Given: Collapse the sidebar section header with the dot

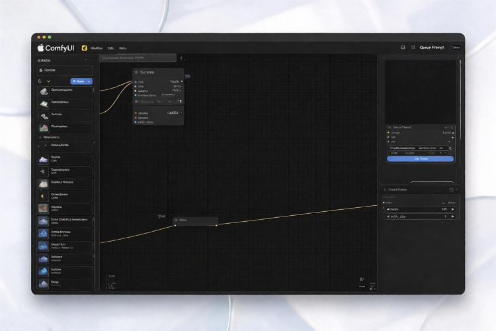Looking at the screenshot, I should point(40,137).
